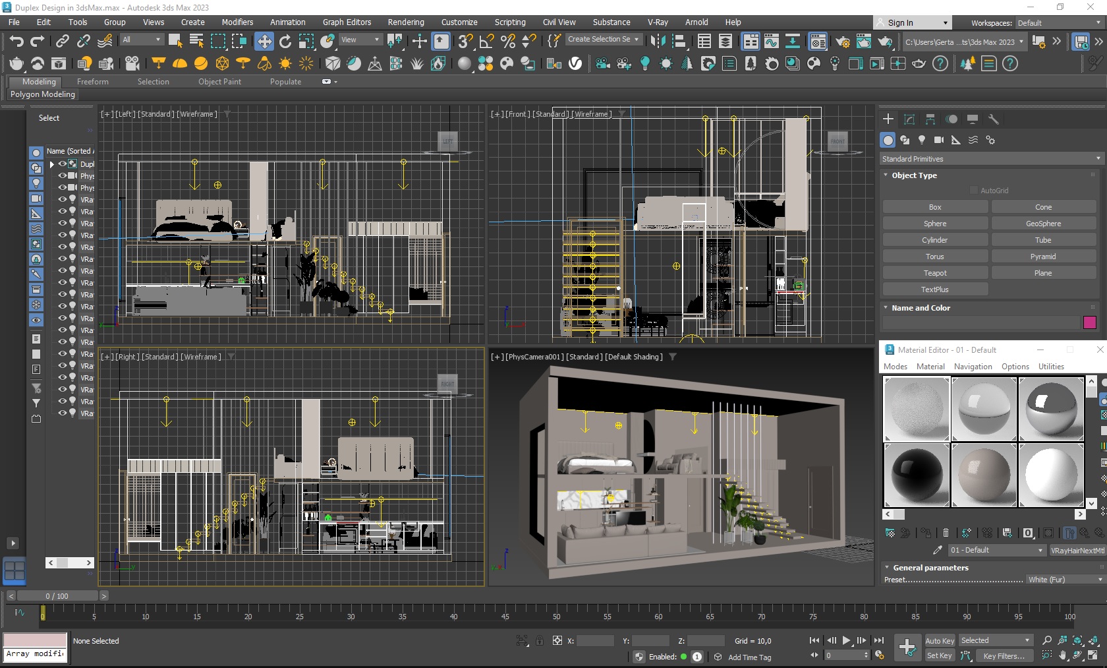Open the Standard Primitives dropdown
Image resolution: width=1107 pixels, height=668 pixels.
pos(991,159)
